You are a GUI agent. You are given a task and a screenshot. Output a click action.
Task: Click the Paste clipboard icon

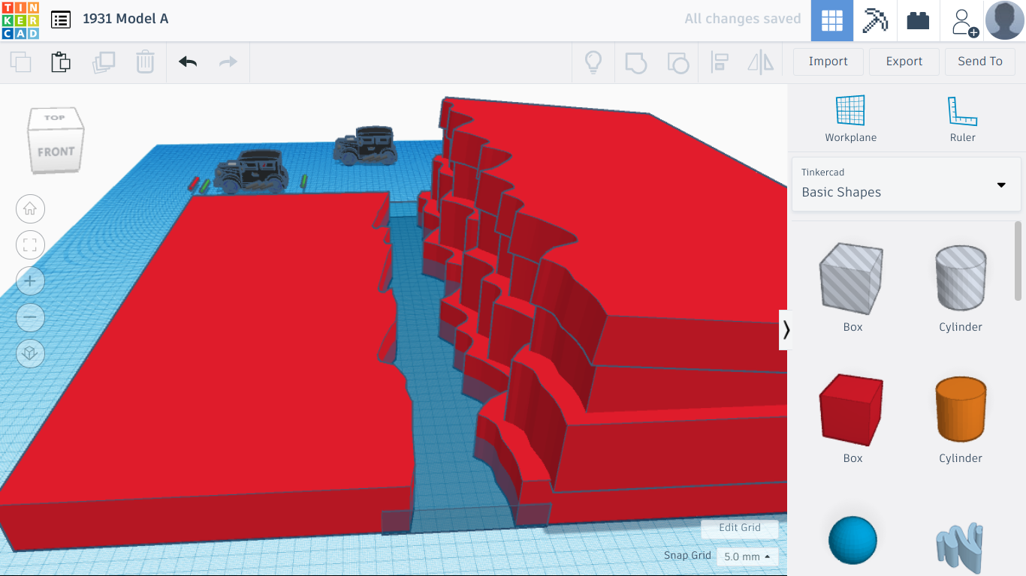[x=61, y=61]
